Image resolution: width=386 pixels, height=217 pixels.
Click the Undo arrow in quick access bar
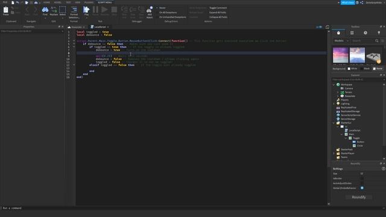(17, 2)
